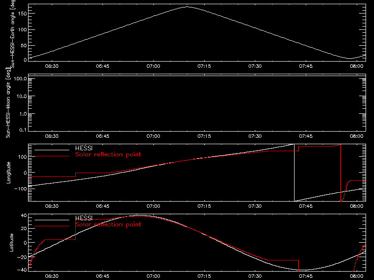Click HESSI legend label in Longitude plot
The width and height of the screenshot is (374, 280).
tap(84, 148)
